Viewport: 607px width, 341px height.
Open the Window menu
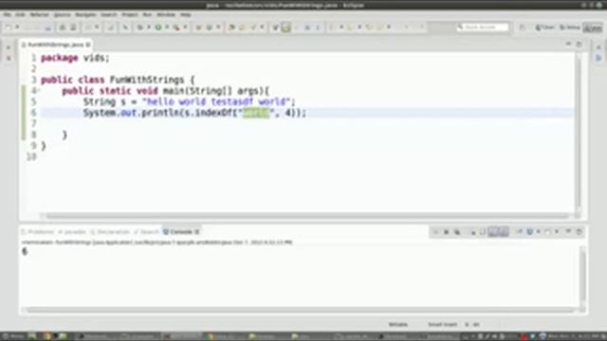pyautogui.click(x=166, y=15)
